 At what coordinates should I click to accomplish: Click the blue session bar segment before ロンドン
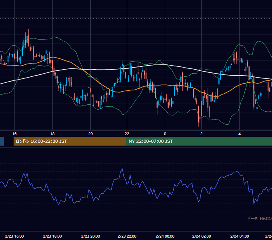point(2,141)
